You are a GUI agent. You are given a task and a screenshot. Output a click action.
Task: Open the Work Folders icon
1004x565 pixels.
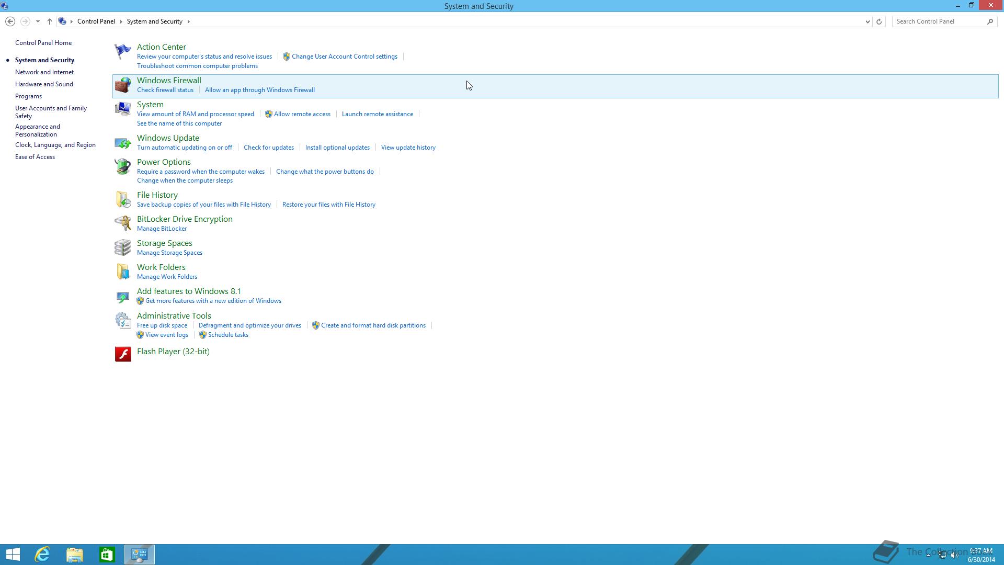tap(123, 272)
